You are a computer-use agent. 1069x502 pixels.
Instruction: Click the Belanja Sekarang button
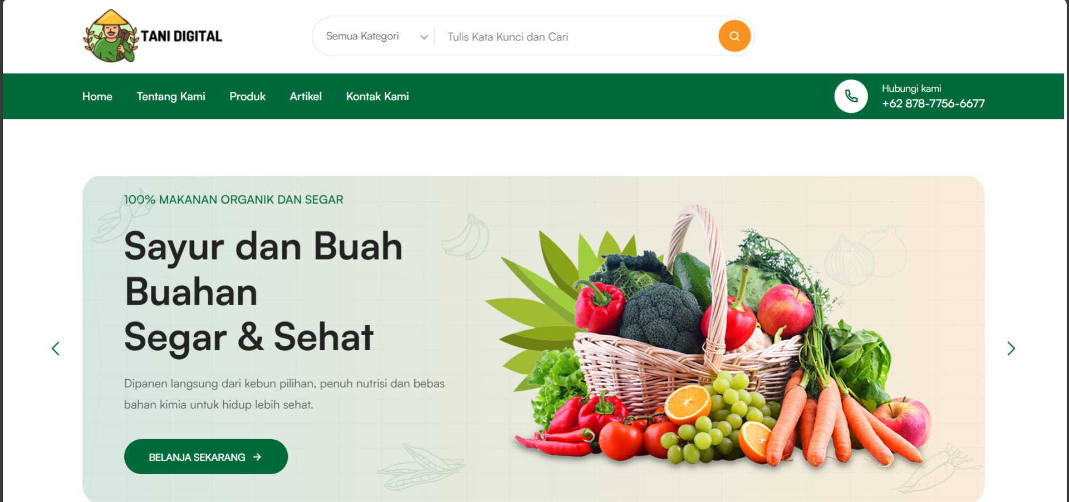pos(206,457)
